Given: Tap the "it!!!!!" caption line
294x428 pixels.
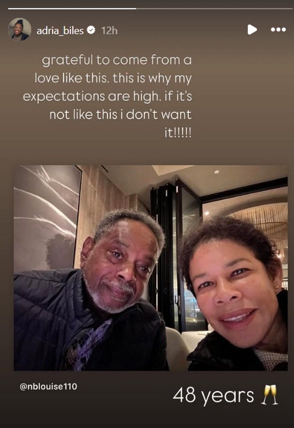Looking at the screenshot, I should pyautogui.click(x=178, y=132).
